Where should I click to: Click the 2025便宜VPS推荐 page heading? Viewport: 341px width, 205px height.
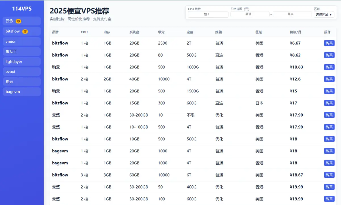pyautogui.click(x=79, y=11)
